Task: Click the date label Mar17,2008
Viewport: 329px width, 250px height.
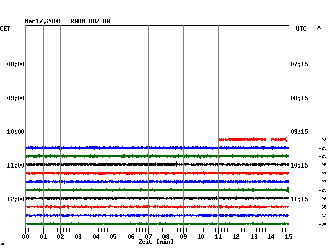Action: click(43, 21)
